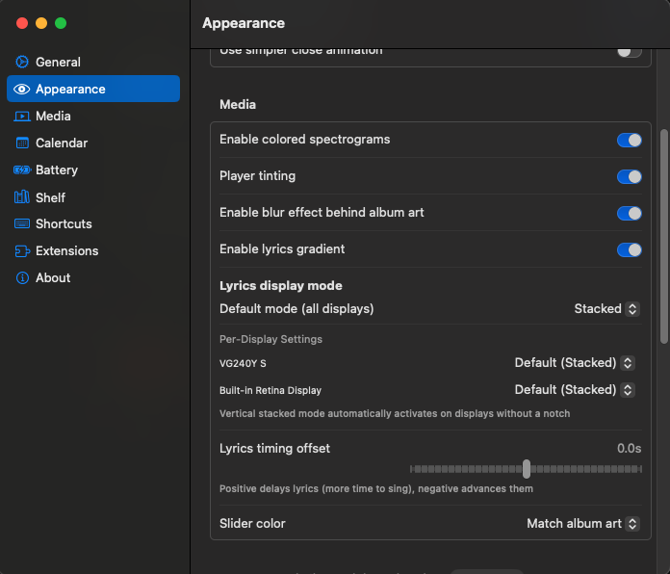Click the Appearance window title
This screenshot has height=574, width=670.
point(244,23)
